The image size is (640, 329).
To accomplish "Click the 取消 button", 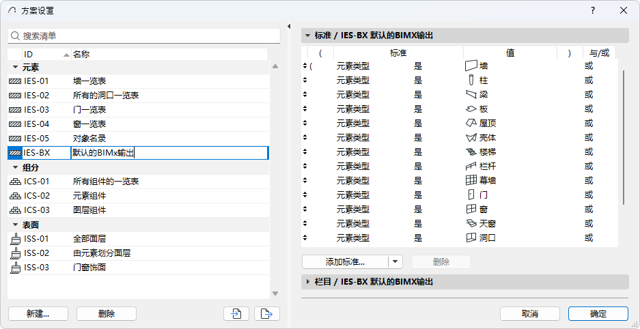I will (x=530, y=313).
